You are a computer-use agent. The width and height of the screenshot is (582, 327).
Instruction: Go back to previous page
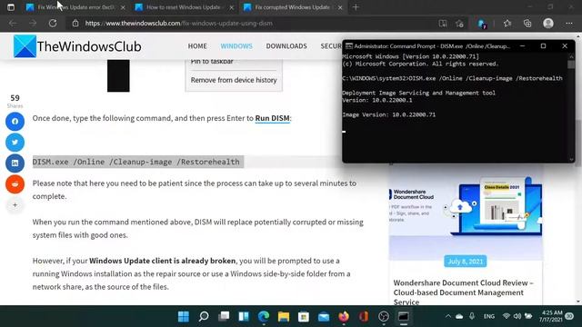coord(13,24)
